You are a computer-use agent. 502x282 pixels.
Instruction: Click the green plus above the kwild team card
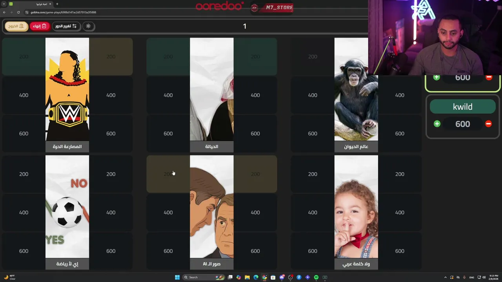(437, 78)
